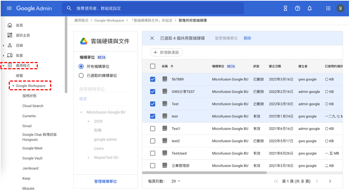Click the 管理機構單位 link

click(x=105, y=181)
